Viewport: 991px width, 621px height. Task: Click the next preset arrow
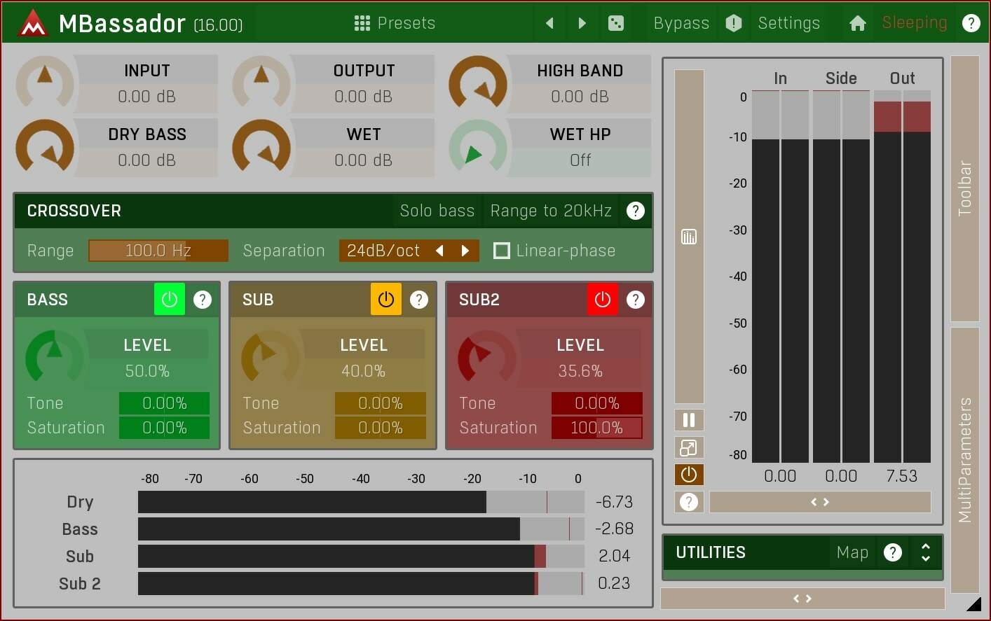pos(582,22)
